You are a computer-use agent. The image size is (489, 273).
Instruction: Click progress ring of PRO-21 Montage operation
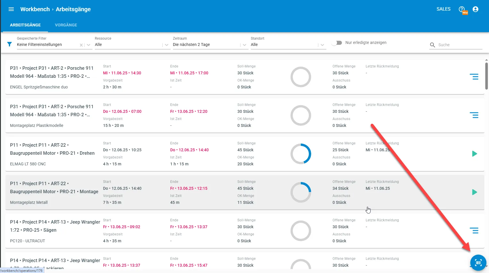coord(301,192)
